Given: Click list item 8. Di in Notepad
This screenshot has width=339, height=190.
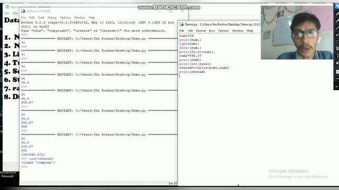Looking at the screenshot, I should 12,97.
